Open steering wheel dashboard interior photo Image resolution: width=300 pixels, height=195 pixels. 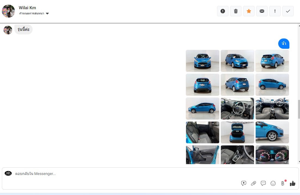[x=237, y=109]
